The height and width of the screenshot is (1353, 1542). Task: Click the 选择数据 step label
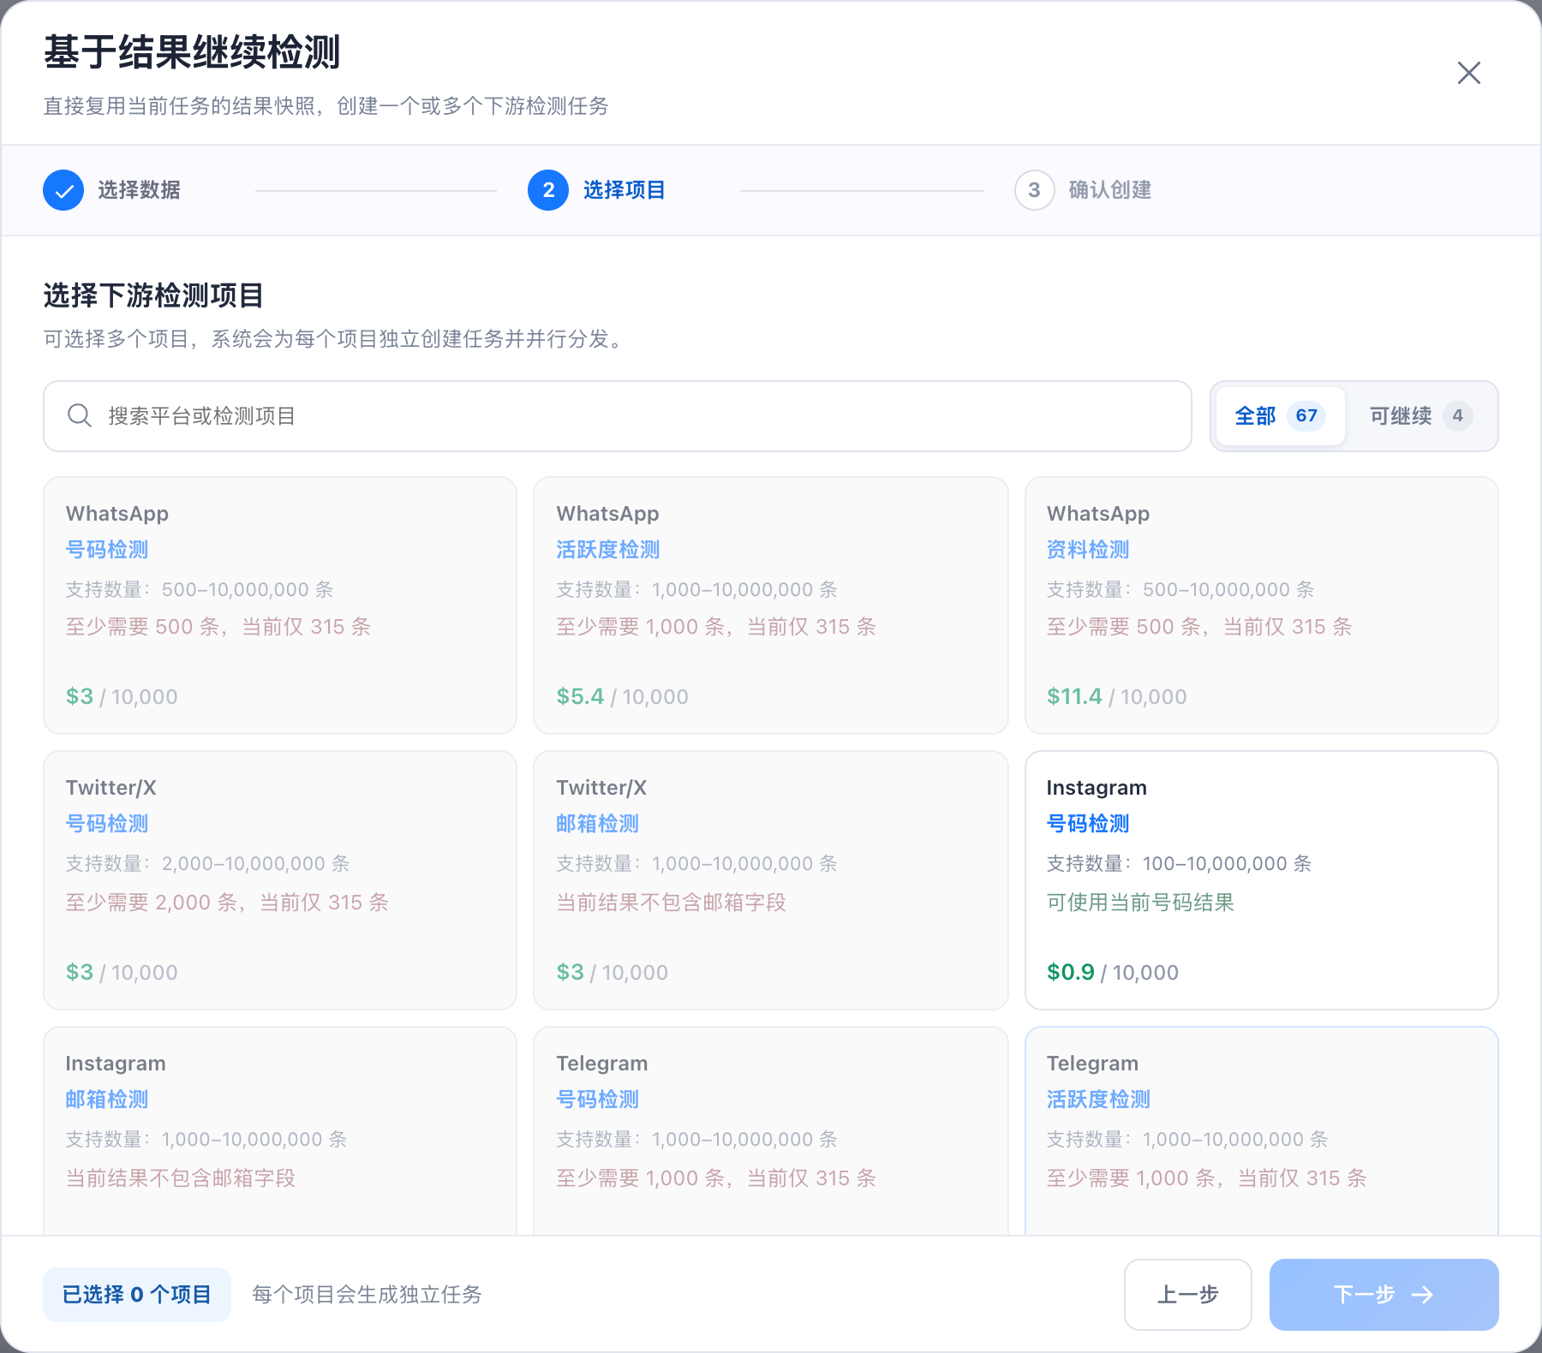click(139, 190)
